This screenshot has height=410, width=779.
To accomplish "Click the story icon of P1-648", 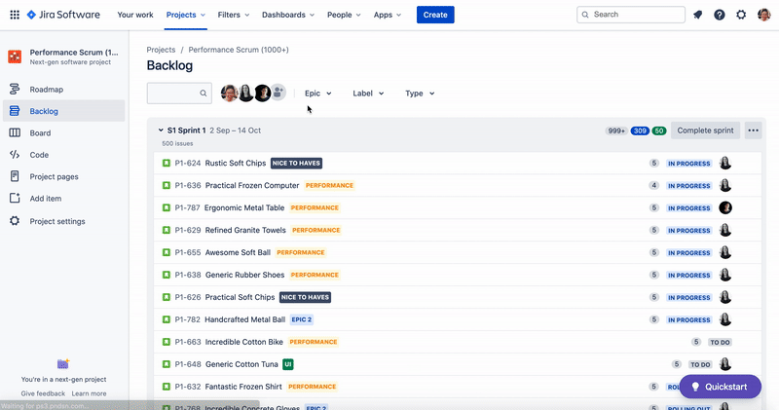I will pos(167,364).
